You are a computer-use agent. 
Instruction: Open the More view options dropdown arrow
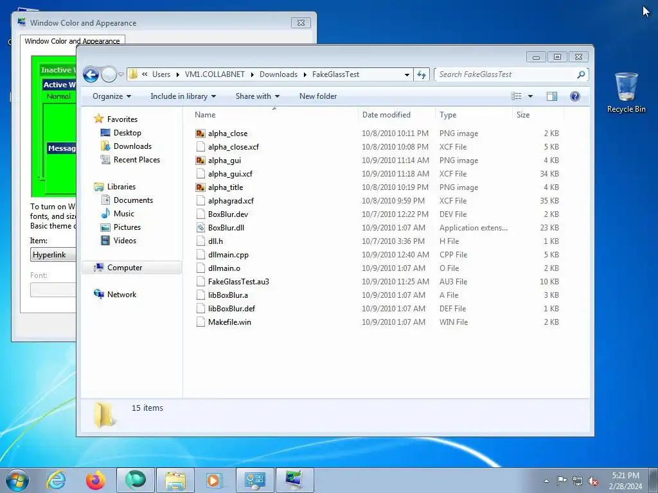530,96
